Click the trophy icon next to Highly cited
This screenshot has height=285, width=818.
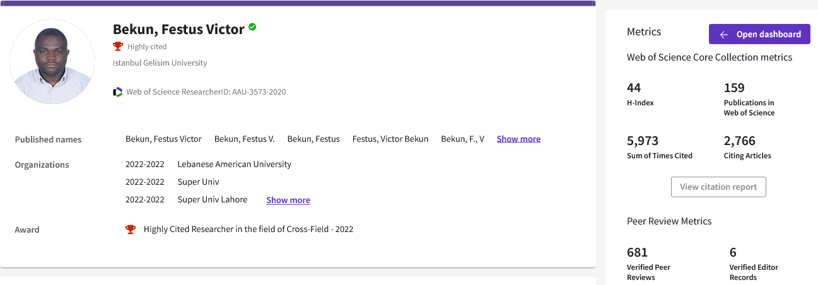(117, 46)
